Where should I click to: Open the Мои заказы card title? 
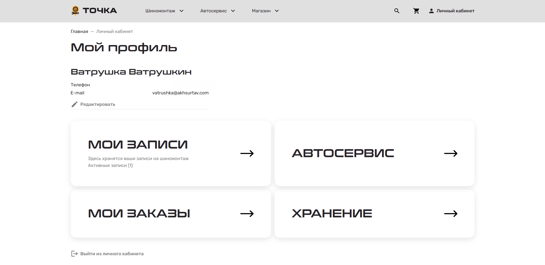[139, 214]
